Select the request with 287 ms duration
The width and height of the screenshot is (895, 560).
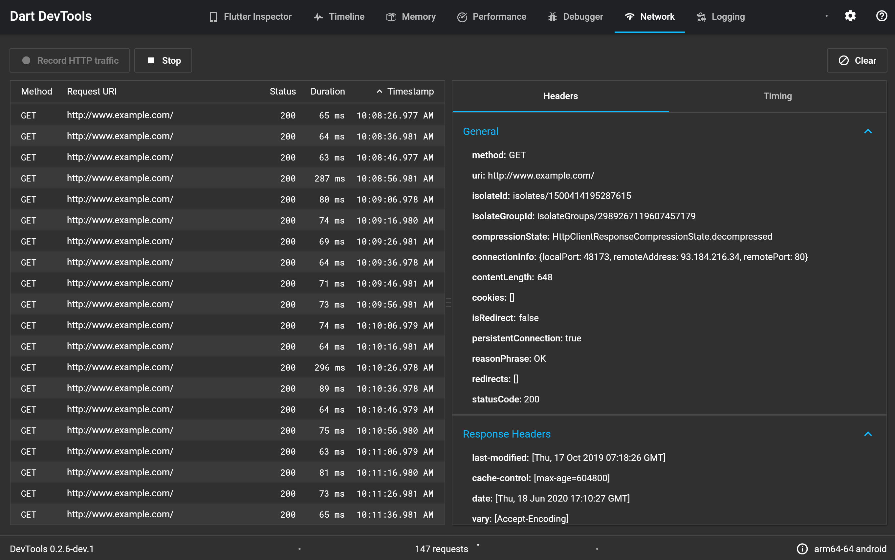coord(228,178)
